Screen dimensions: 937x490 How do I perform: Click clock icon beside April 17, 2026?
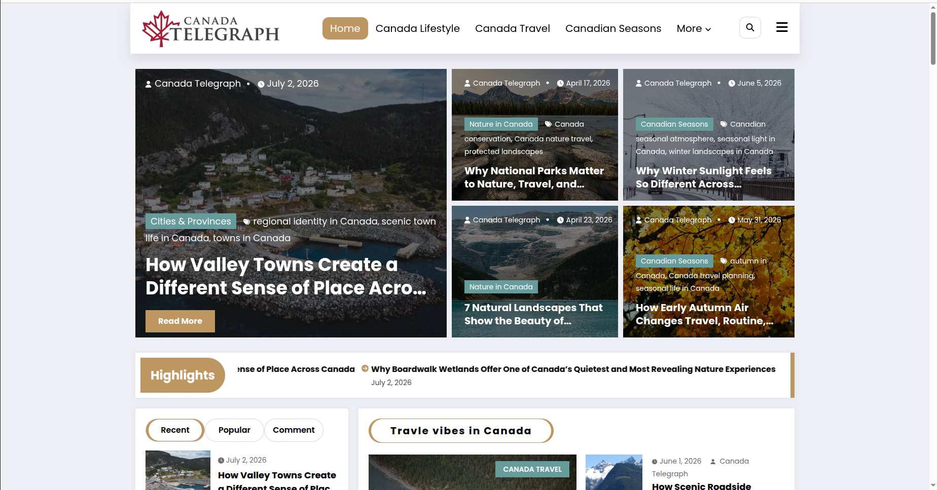coord(560,83)
